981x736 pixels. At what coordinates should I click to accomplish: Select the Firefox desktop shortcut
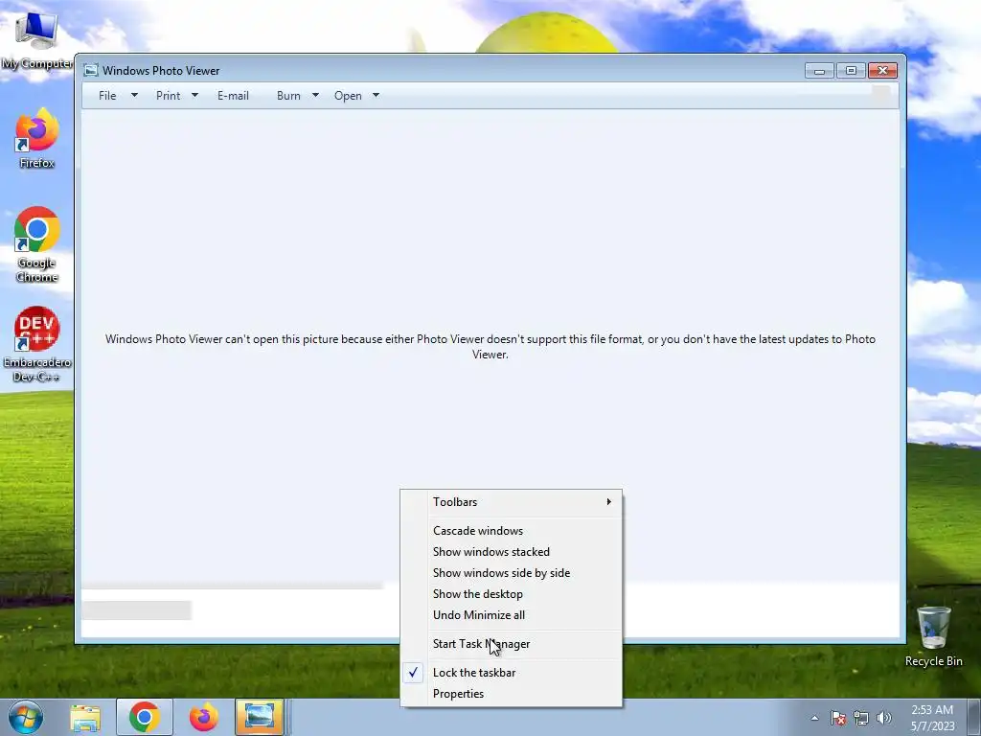point(37,138)
